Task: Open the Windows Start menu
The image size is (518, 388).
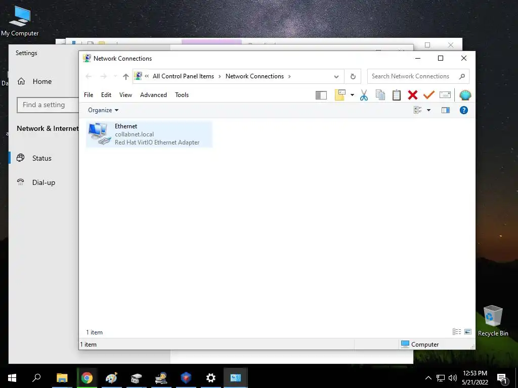Action: [x=12, y=378]
